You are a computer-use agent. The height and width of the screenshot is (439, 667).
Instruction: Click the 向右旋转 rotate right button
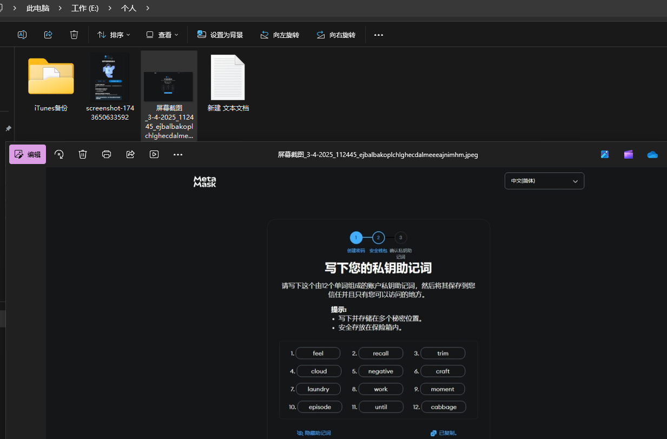click(336, 35)
